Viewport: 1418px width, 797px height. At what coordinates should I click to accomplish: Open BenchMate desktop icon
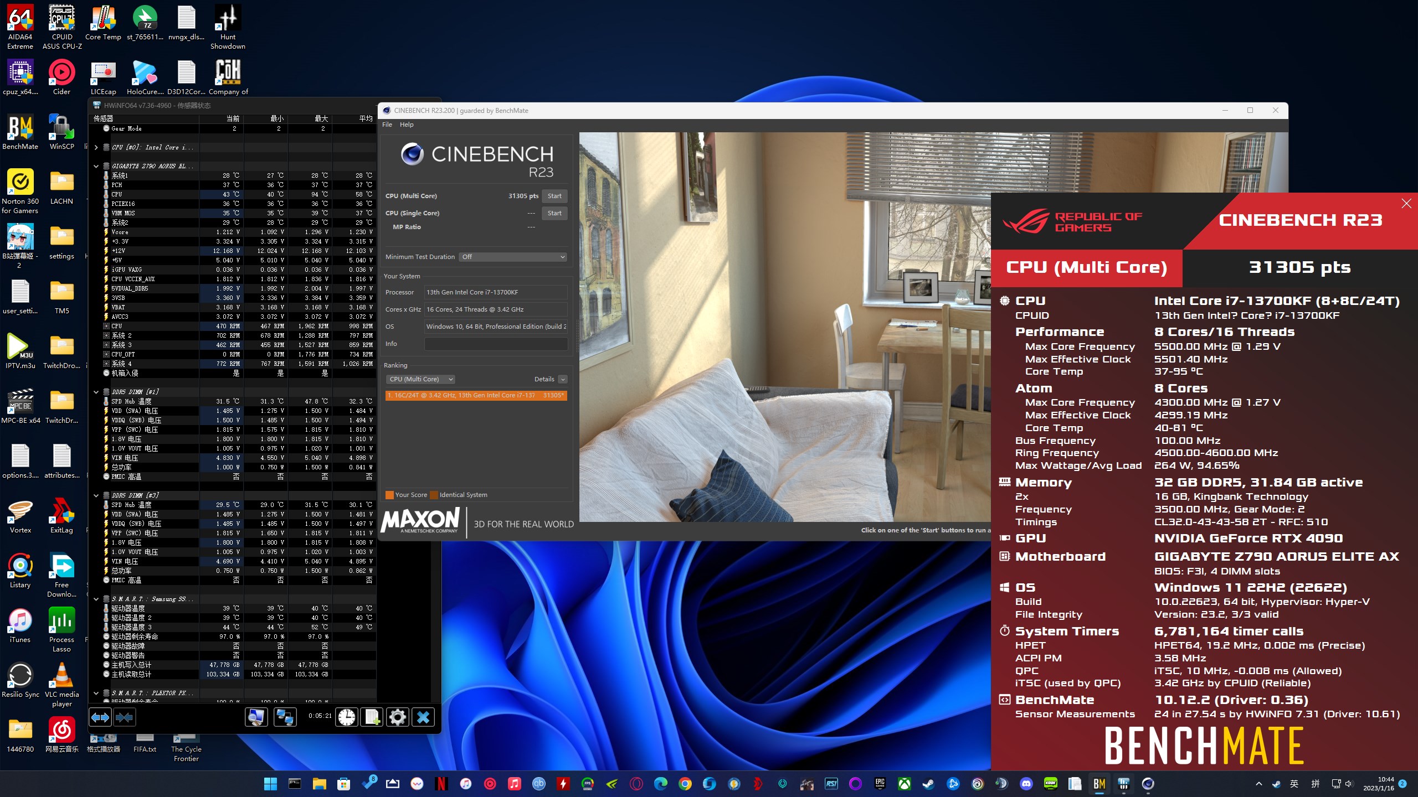point(20,132)
